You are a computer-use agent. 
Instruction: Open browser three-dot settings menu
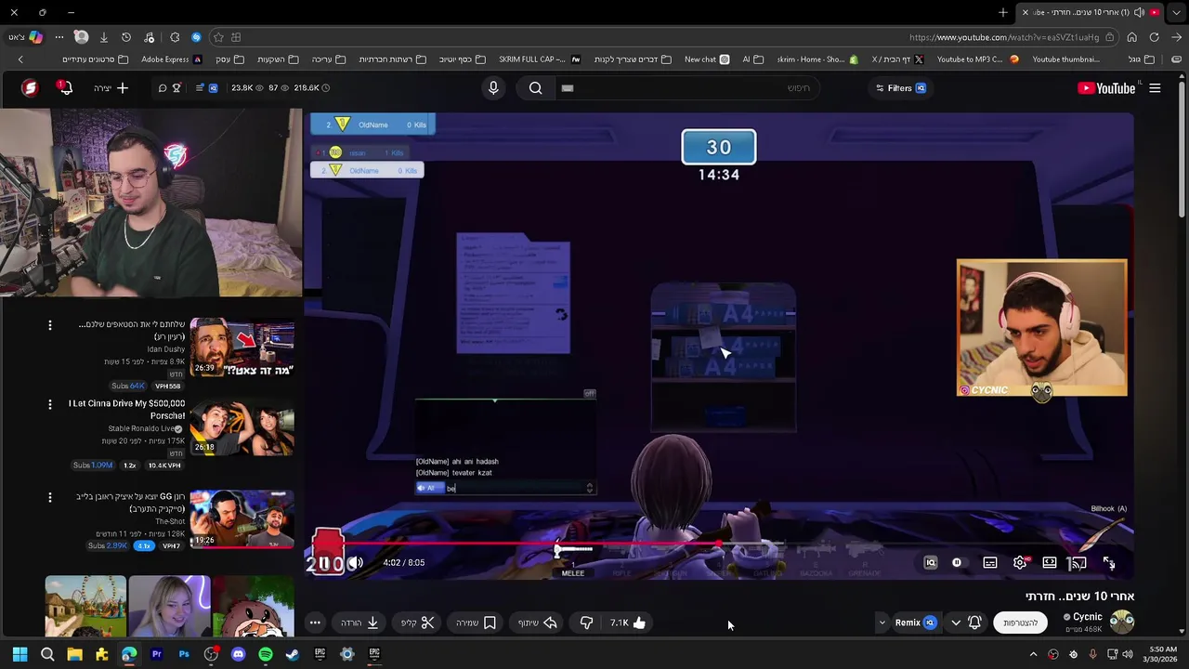tap(59, 37)
